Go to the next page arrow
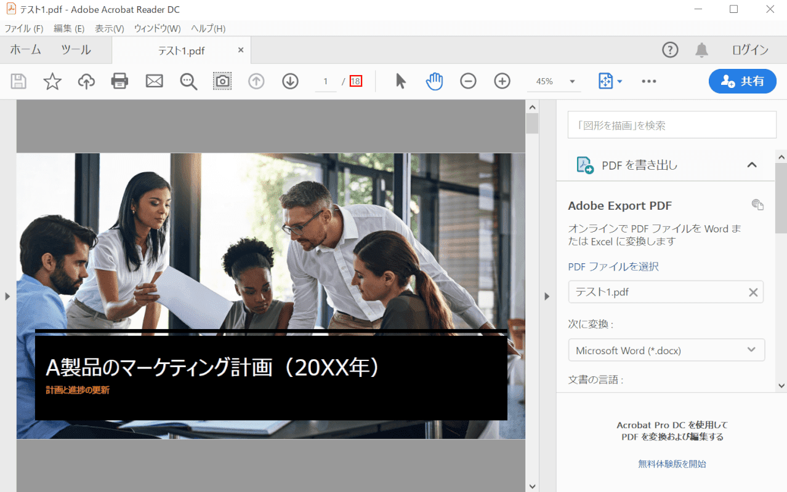 pos(290,81)
